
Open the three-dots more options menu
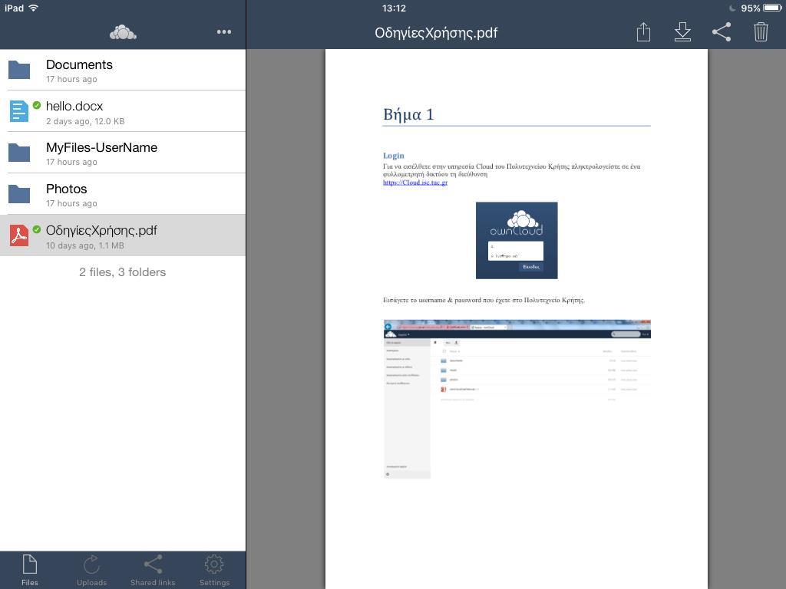224,32
